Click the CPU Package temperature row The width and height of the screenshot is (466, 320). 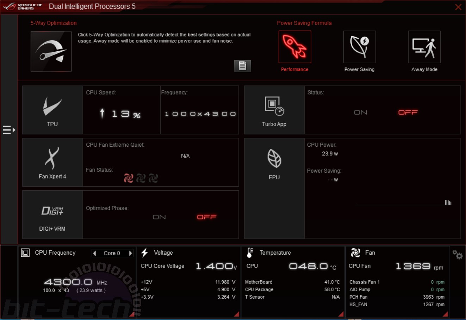(292, 289)
